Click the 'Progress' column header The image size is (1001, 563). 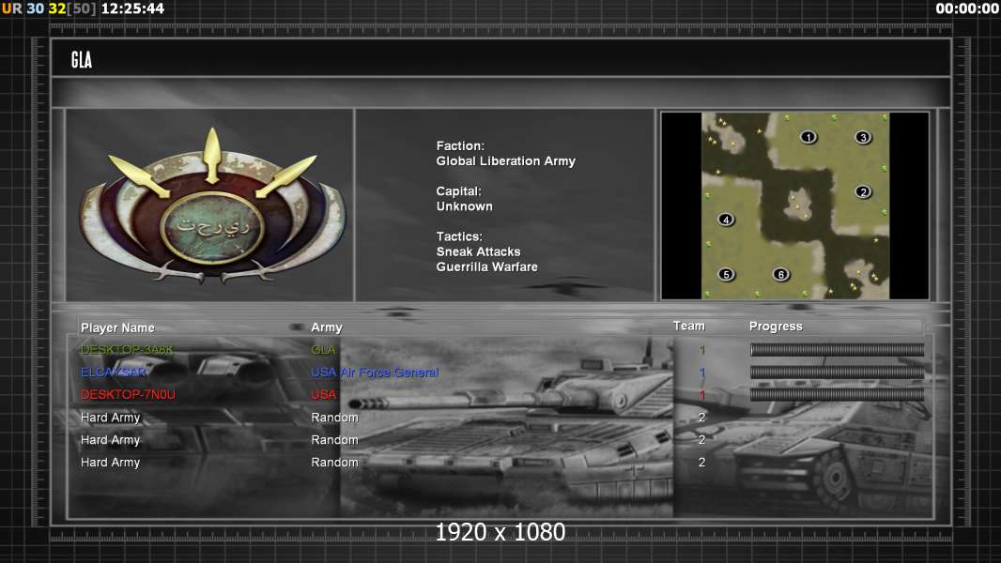[776, 327]
